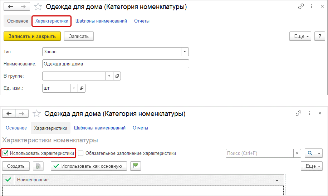Click green checkmark column header
The image size is (328, 196).
[x=8, y=180]
